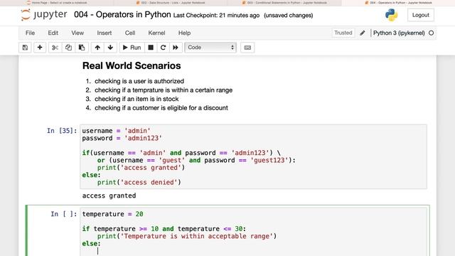Open the Help menu
The image size is (455, 256).
click(x=184, y=33)
